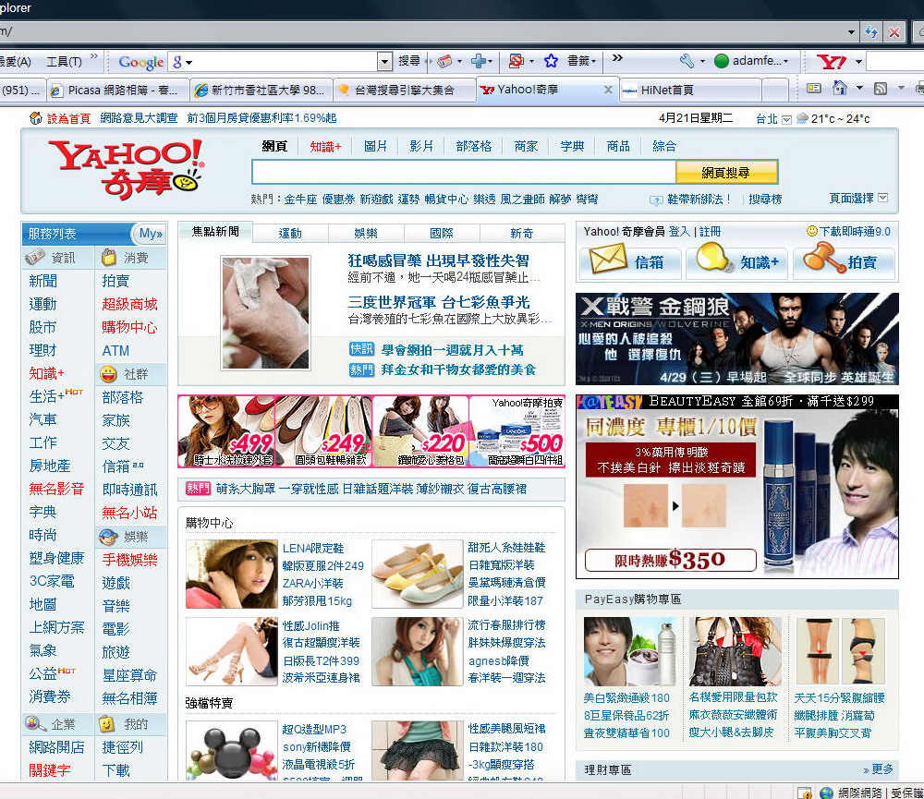The width and height of the screenshot is (924, 799).
Task: Click the IE Home icon
Action: [x=839, y=89]
